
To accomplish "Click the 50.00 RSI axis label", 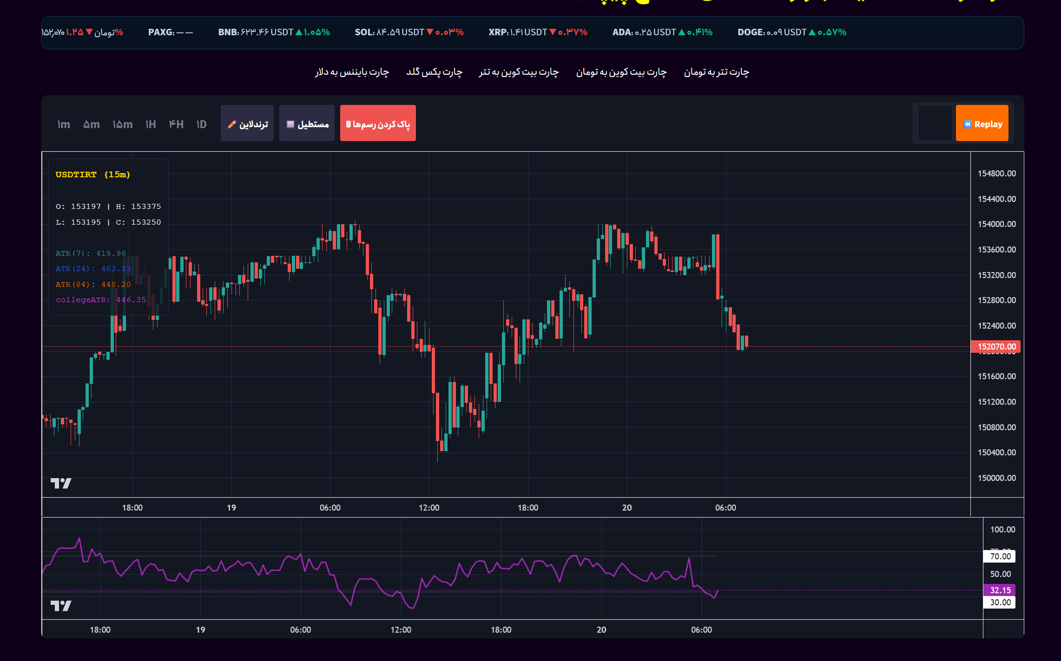I will [1001, 574].
